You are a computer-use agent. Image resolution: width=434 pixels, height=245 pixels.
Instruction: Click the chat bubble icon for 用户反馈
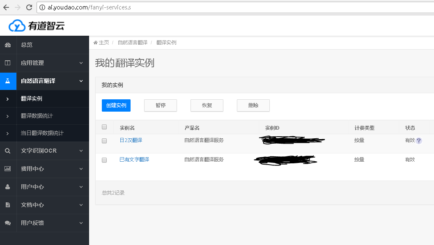[x=8, y=223]
